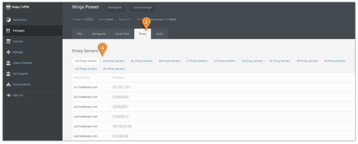Select DE Proxy Servers tab
This screenshot has width=358, height=144.
click(x=170, y=61)
